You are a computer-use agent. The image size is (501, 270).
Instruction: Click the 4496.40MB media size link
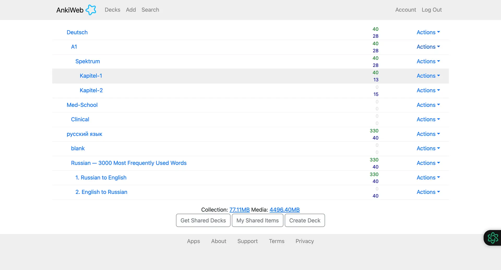pos(284,210)
